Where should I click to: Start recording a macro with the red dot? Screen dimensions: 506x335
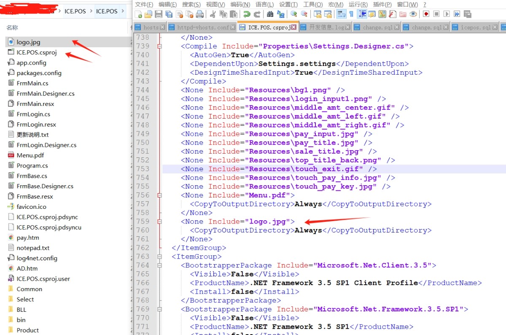(426, 14)
